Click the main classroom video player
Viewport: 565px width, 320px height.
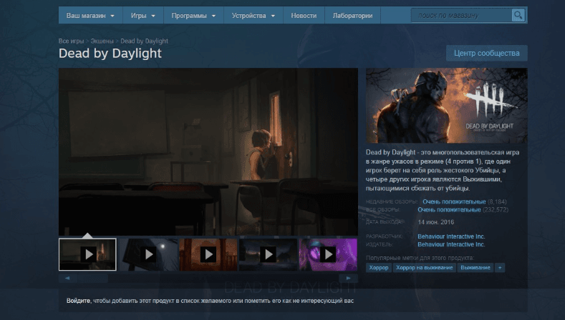pos(208,151)
